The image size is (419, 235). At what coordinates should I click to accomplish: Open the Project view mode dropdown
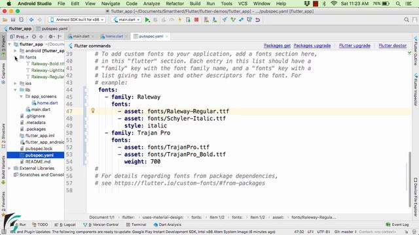click(x=19, y=37)
